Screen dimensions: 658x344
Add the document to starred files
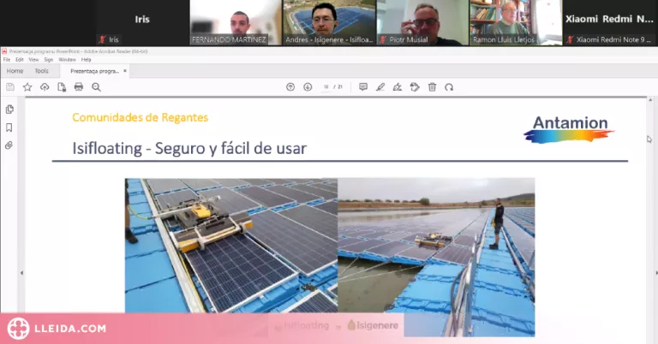(27, 87)
